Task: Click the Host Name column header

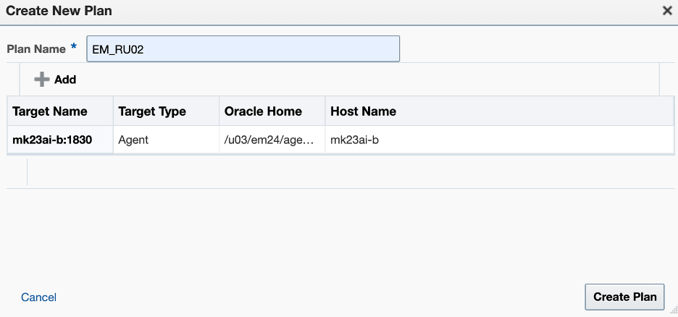Action: [363, 111]
